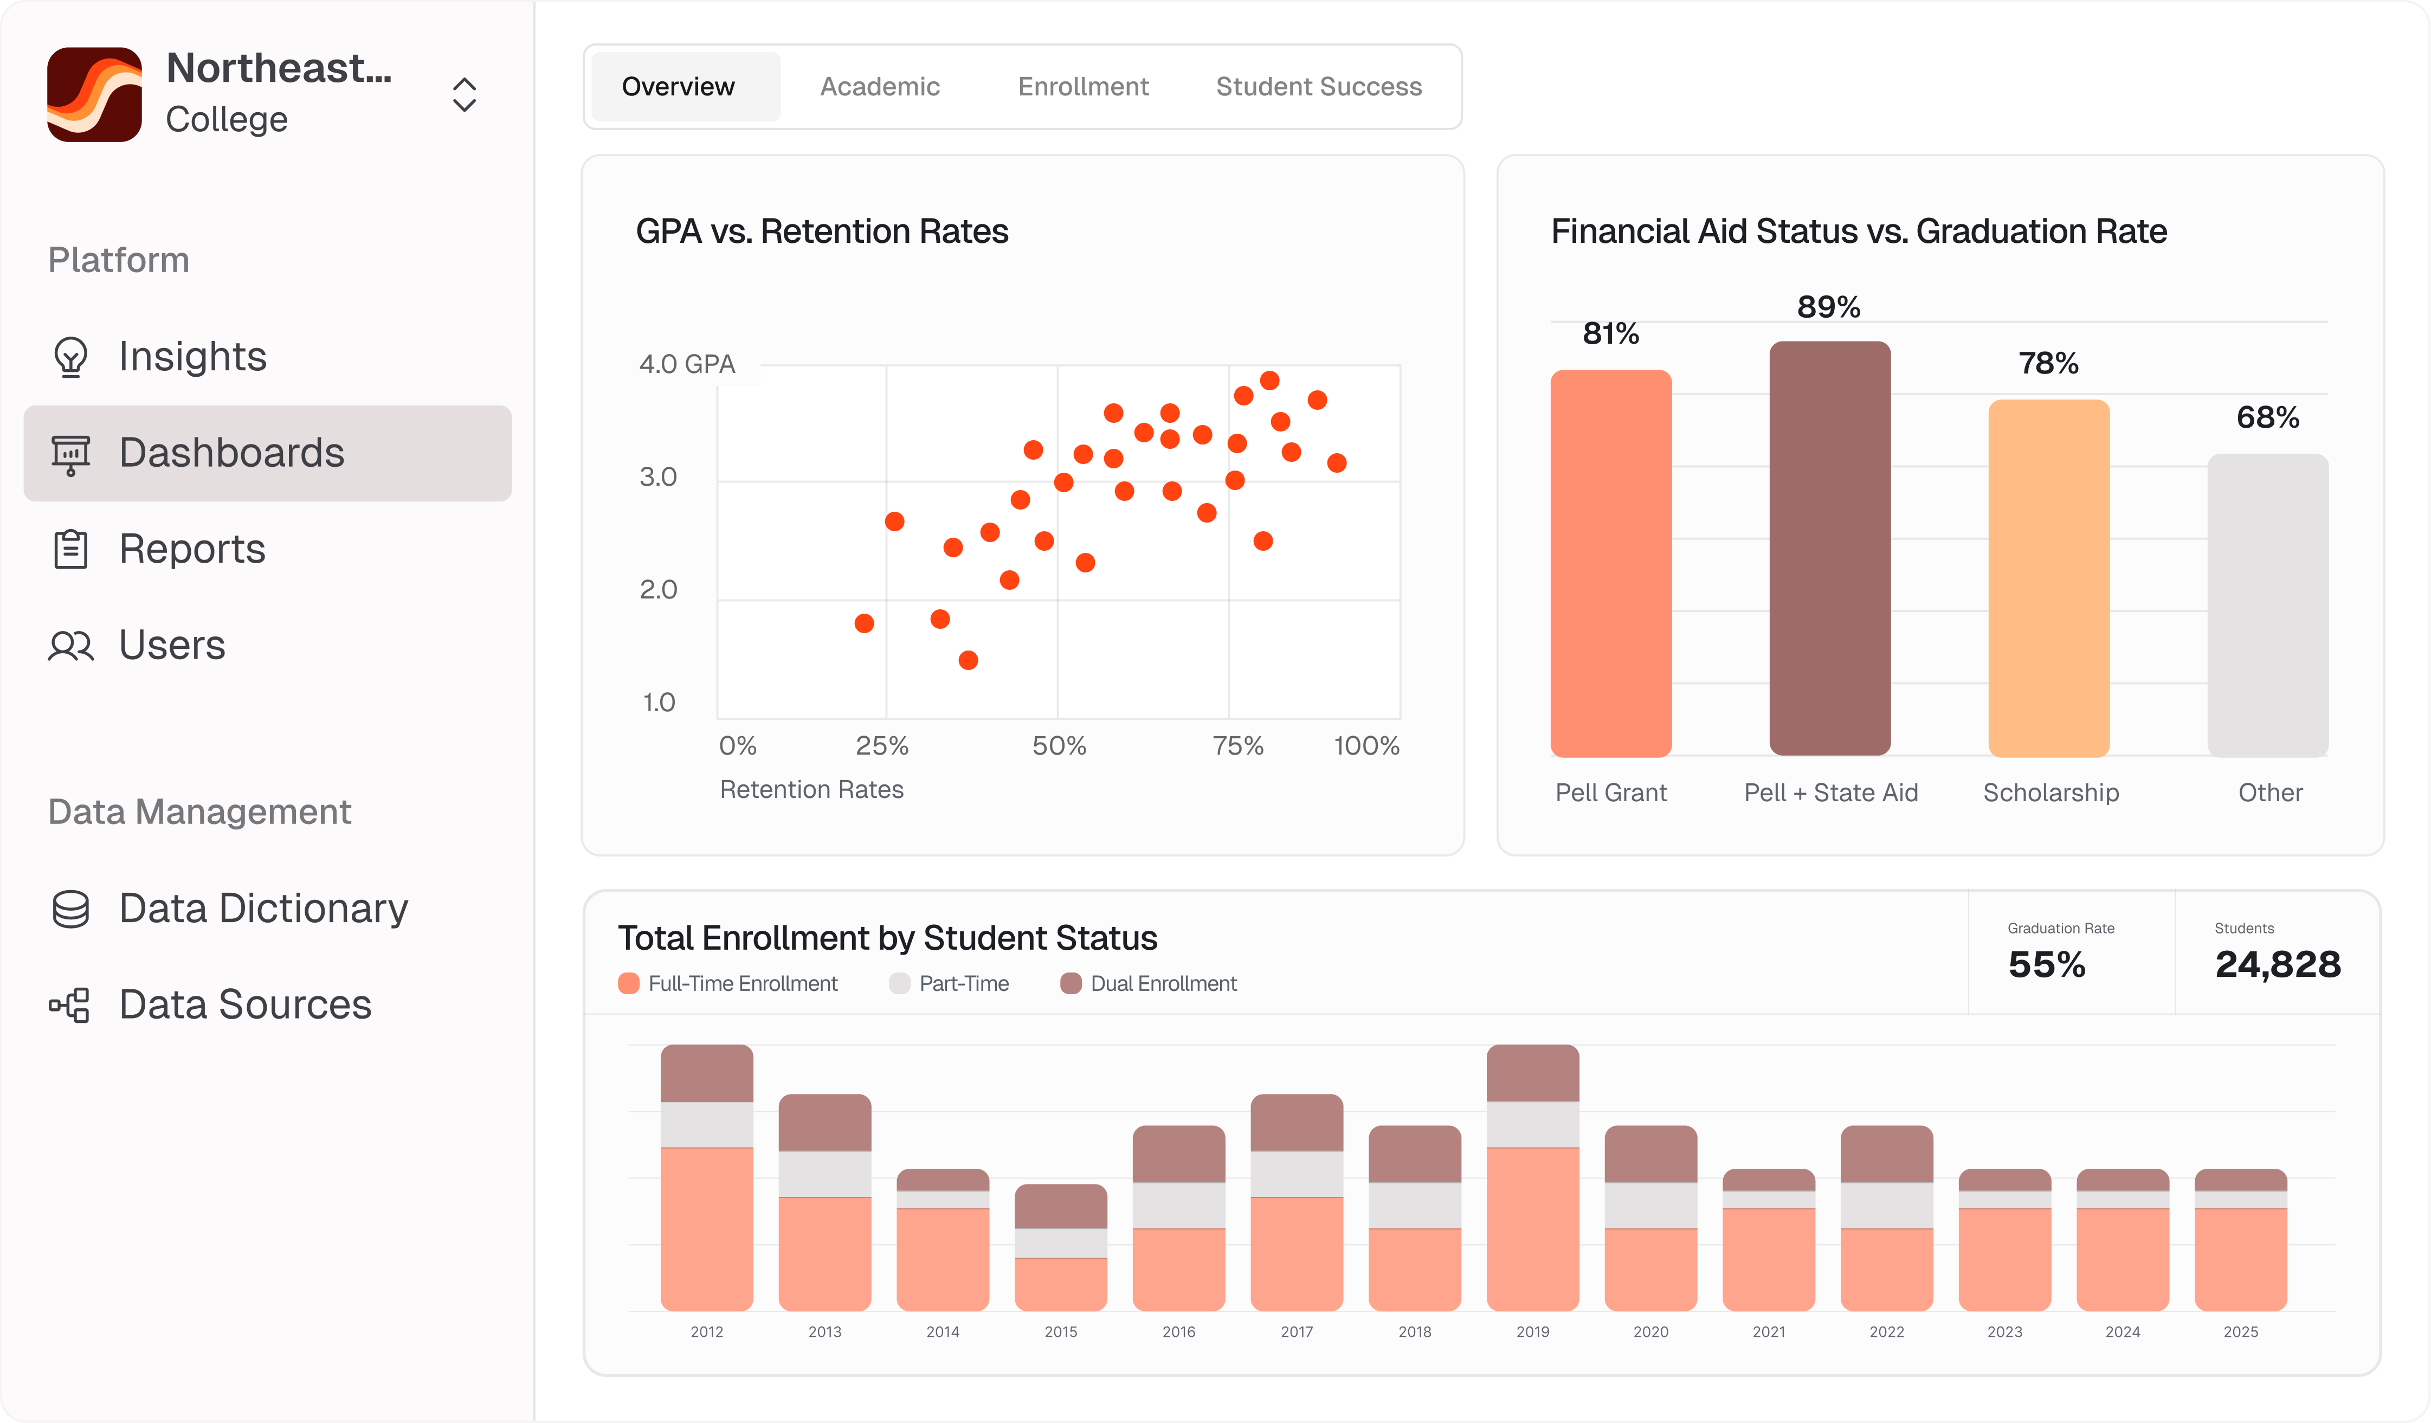Click the Northeast College logo

pyautogui.click(x=94, y=94)
